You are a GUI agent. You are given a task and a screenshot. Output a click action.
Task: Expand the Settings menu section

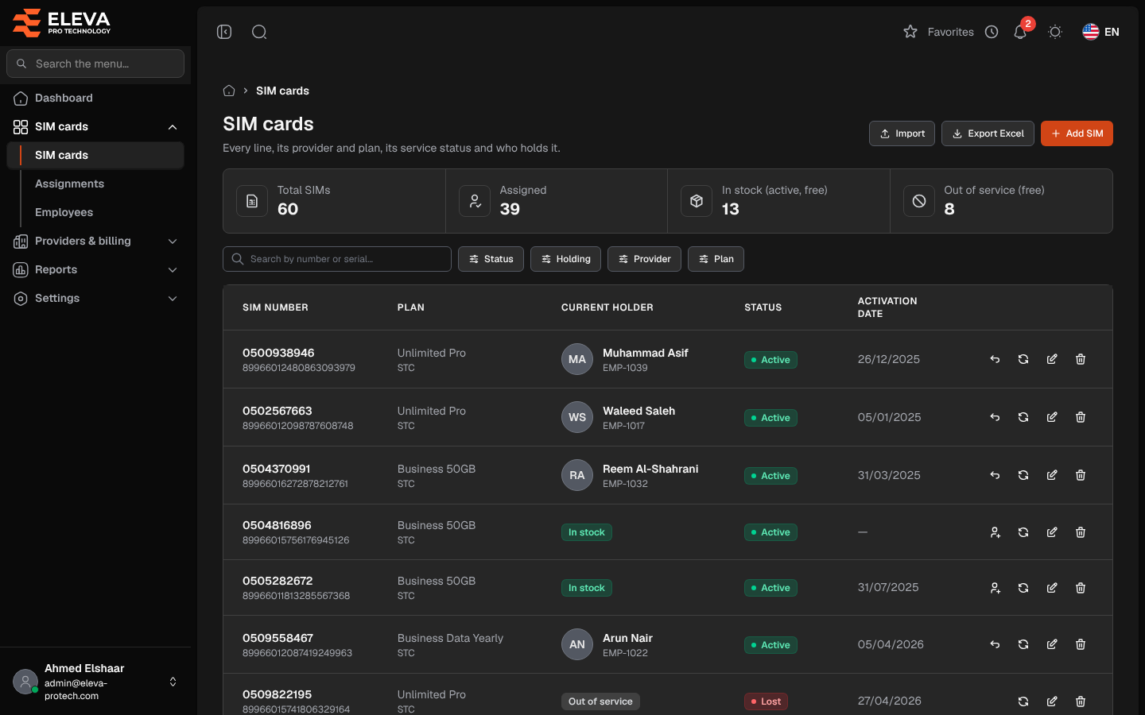click(x=95, y=298)
